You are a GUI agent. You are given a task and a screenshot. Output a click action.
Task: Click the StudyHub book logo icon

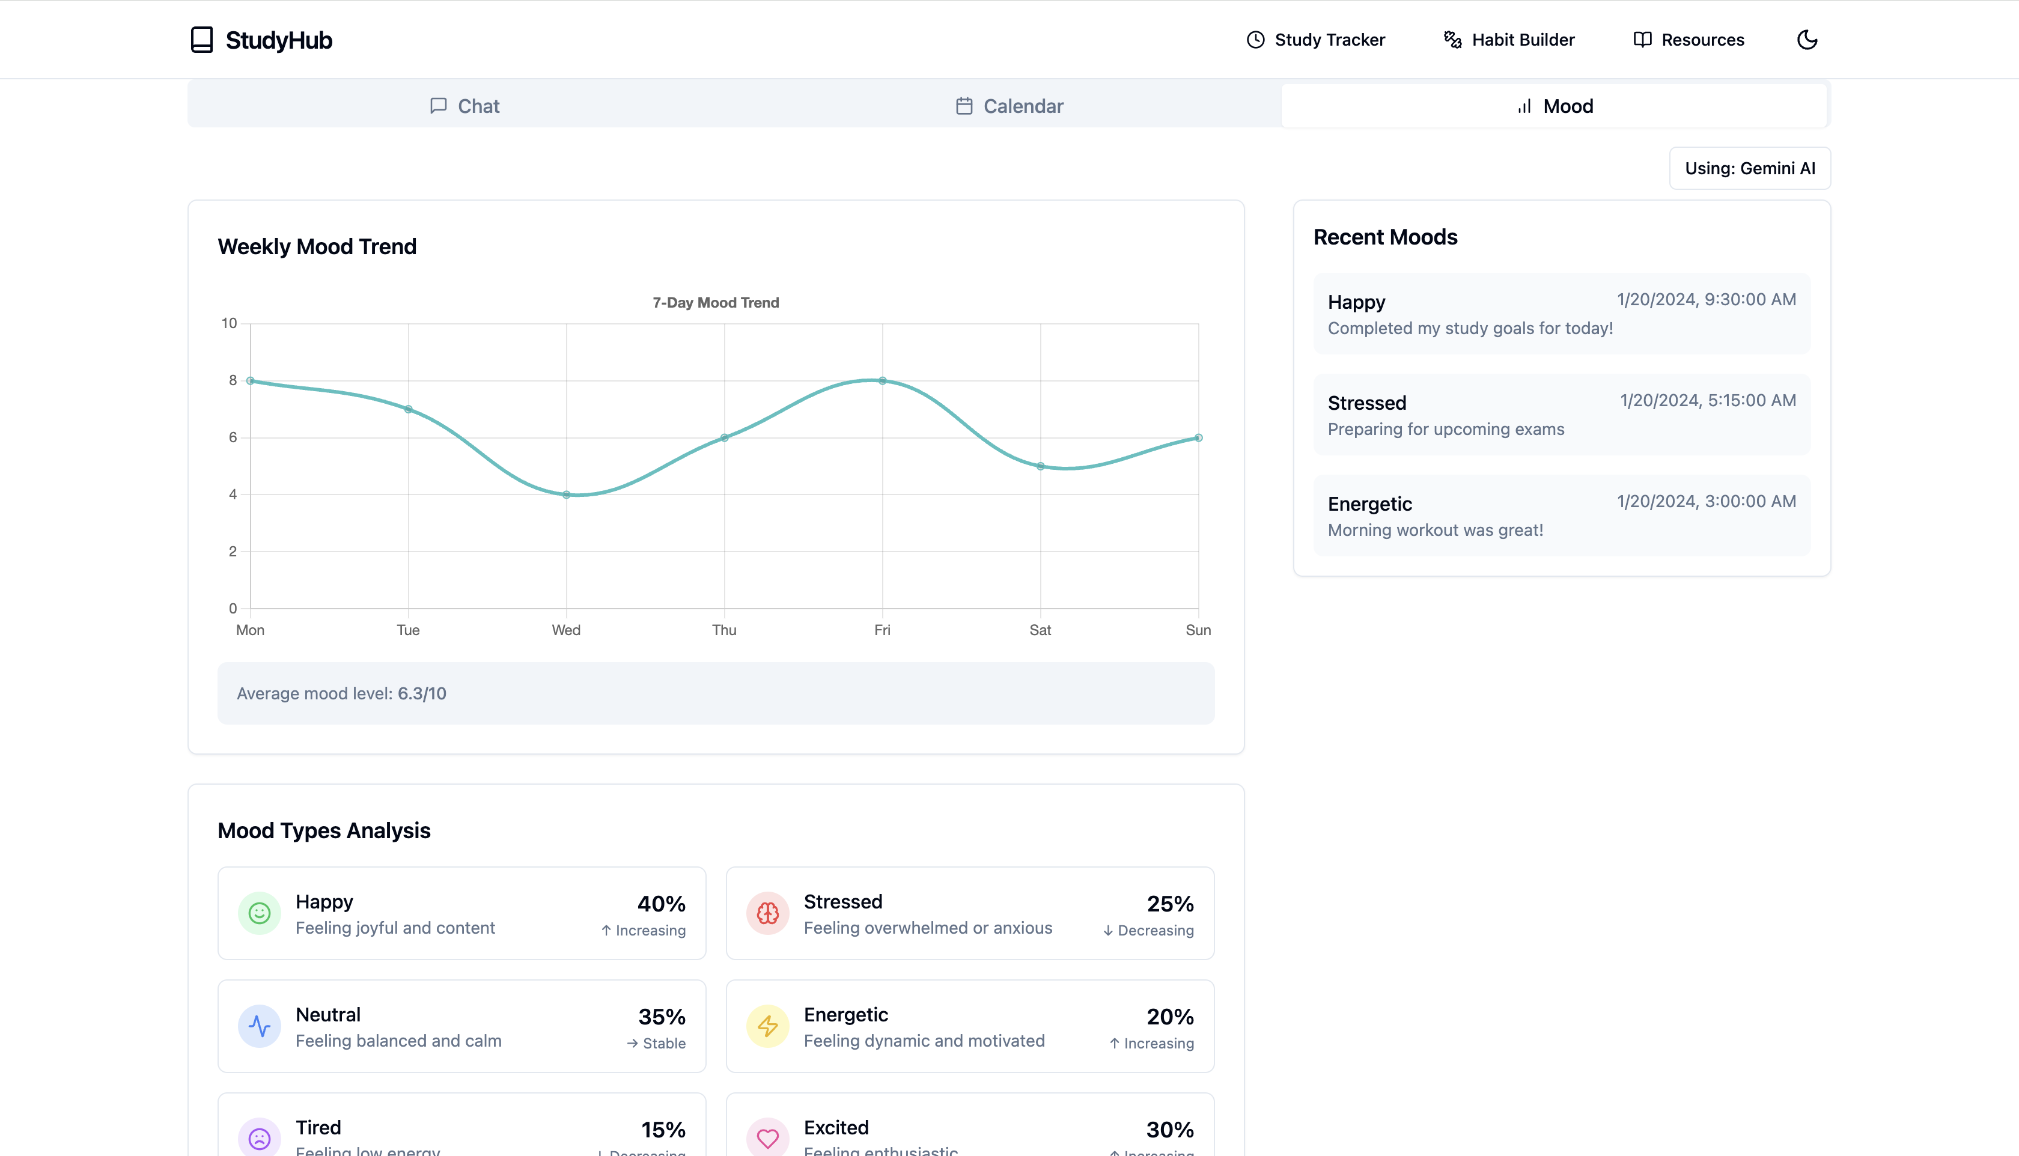pos(202,40)
